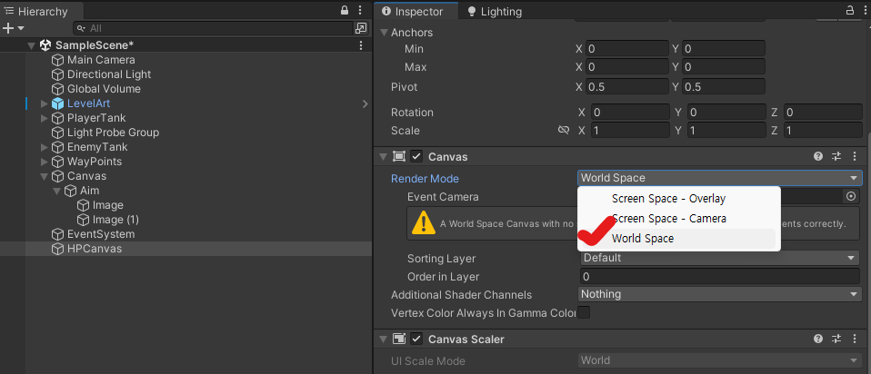Enable Vertex Color Always In Gamma checkbox
Screen dimensions: 871x374
coord(584,312)
